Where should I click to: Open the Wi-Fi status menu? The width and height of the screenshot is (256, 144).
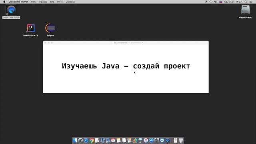[x=211, y=2]
